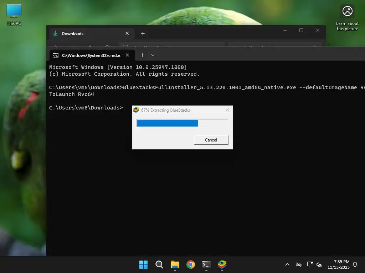Click the "ToLaunch Rvc64" terminal text
The image size is (365, 273).
[71, 94]
